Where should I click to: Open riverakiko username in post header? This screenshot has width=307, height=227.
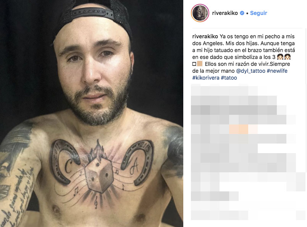[225, 13]
